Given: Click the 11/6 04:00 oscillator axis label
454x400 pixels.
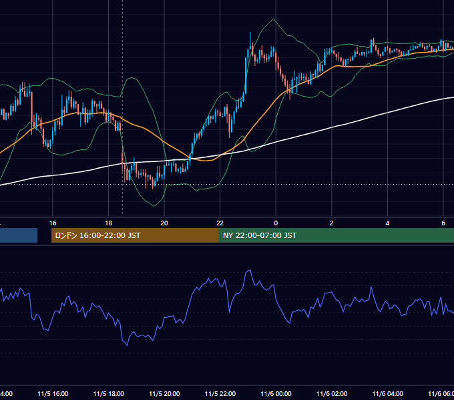Looking at the screenshot, I should coord(388,393).
